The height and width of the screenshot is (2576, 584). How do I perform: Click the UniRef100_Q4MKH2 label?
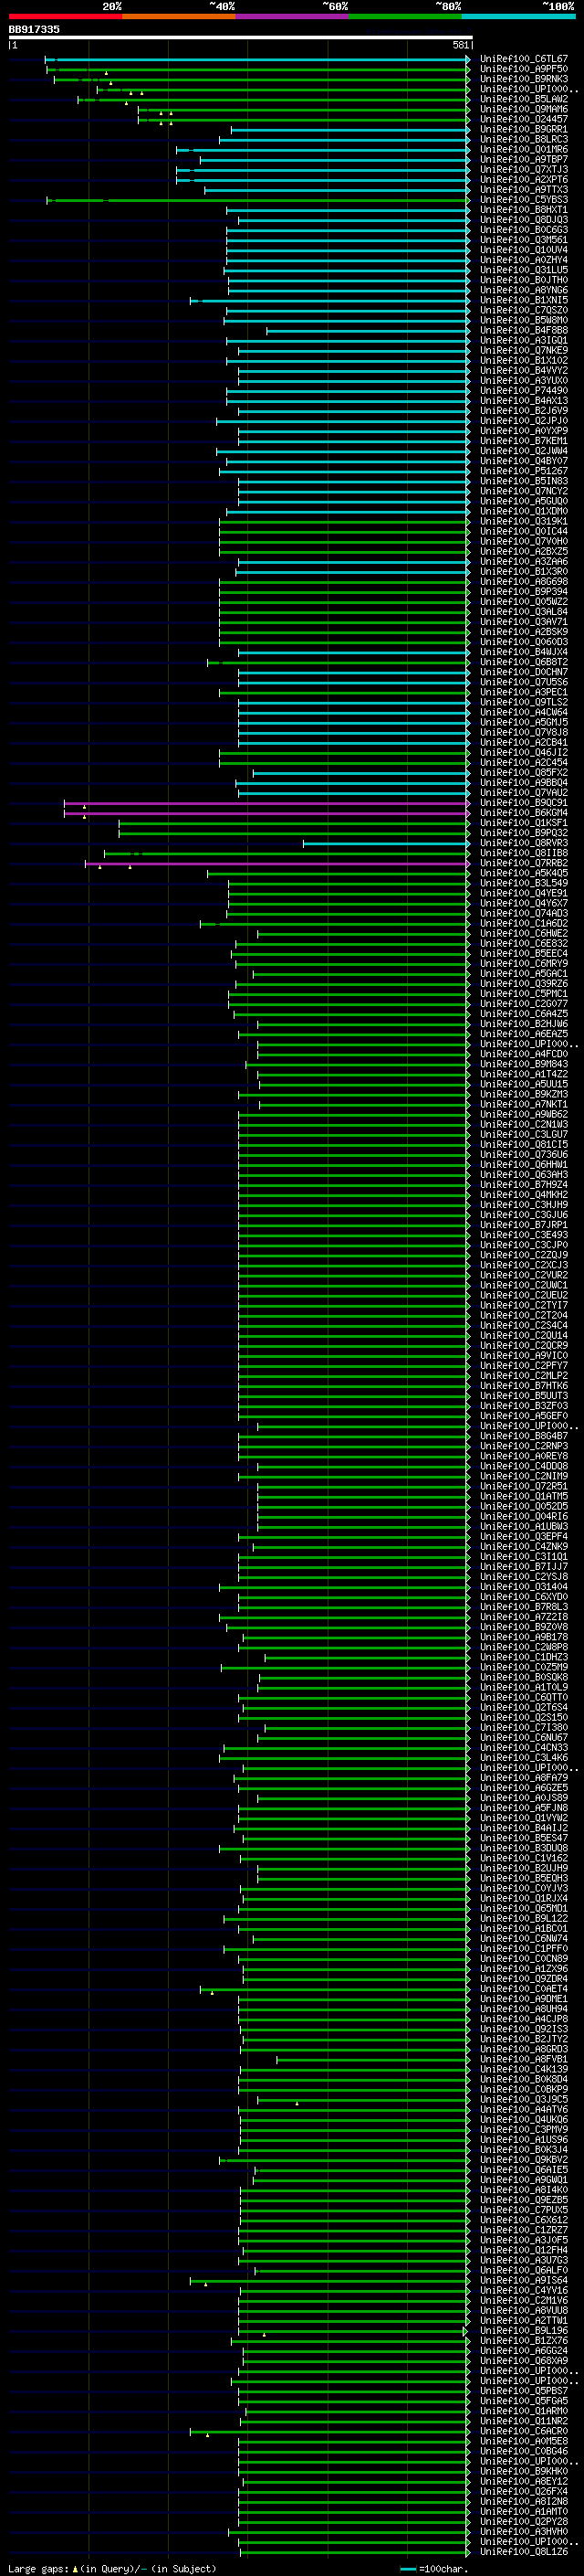point(523,1195)
